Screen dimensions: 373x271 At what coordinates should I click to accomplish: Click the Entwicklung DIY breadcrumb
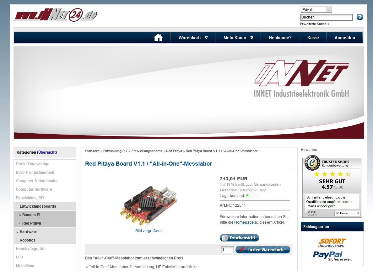115,151
